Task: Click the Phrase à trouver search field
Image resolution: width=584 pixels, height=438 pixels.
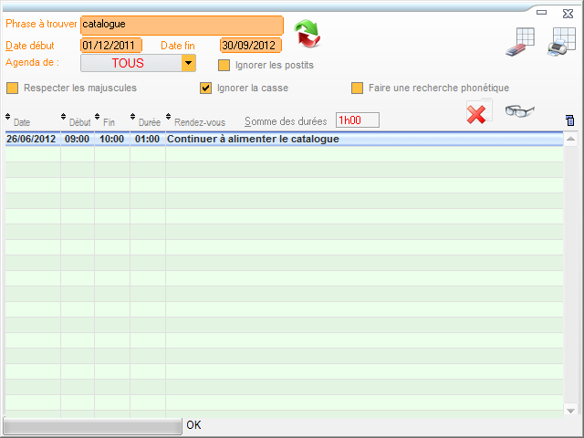Action: coord(182,25)
